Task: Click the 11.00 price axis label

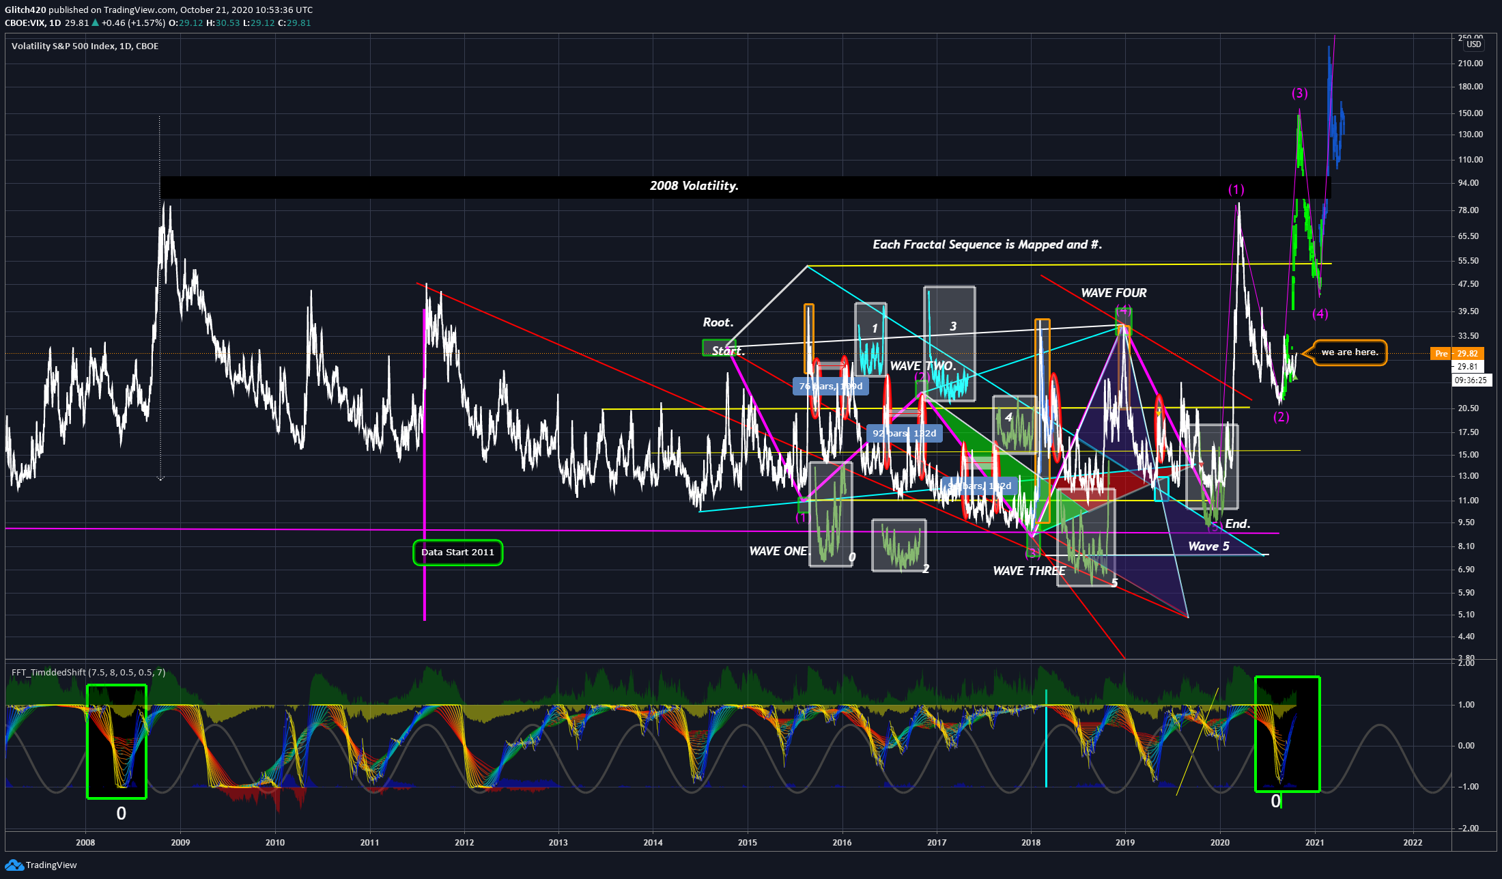Action: (1468, 501)
